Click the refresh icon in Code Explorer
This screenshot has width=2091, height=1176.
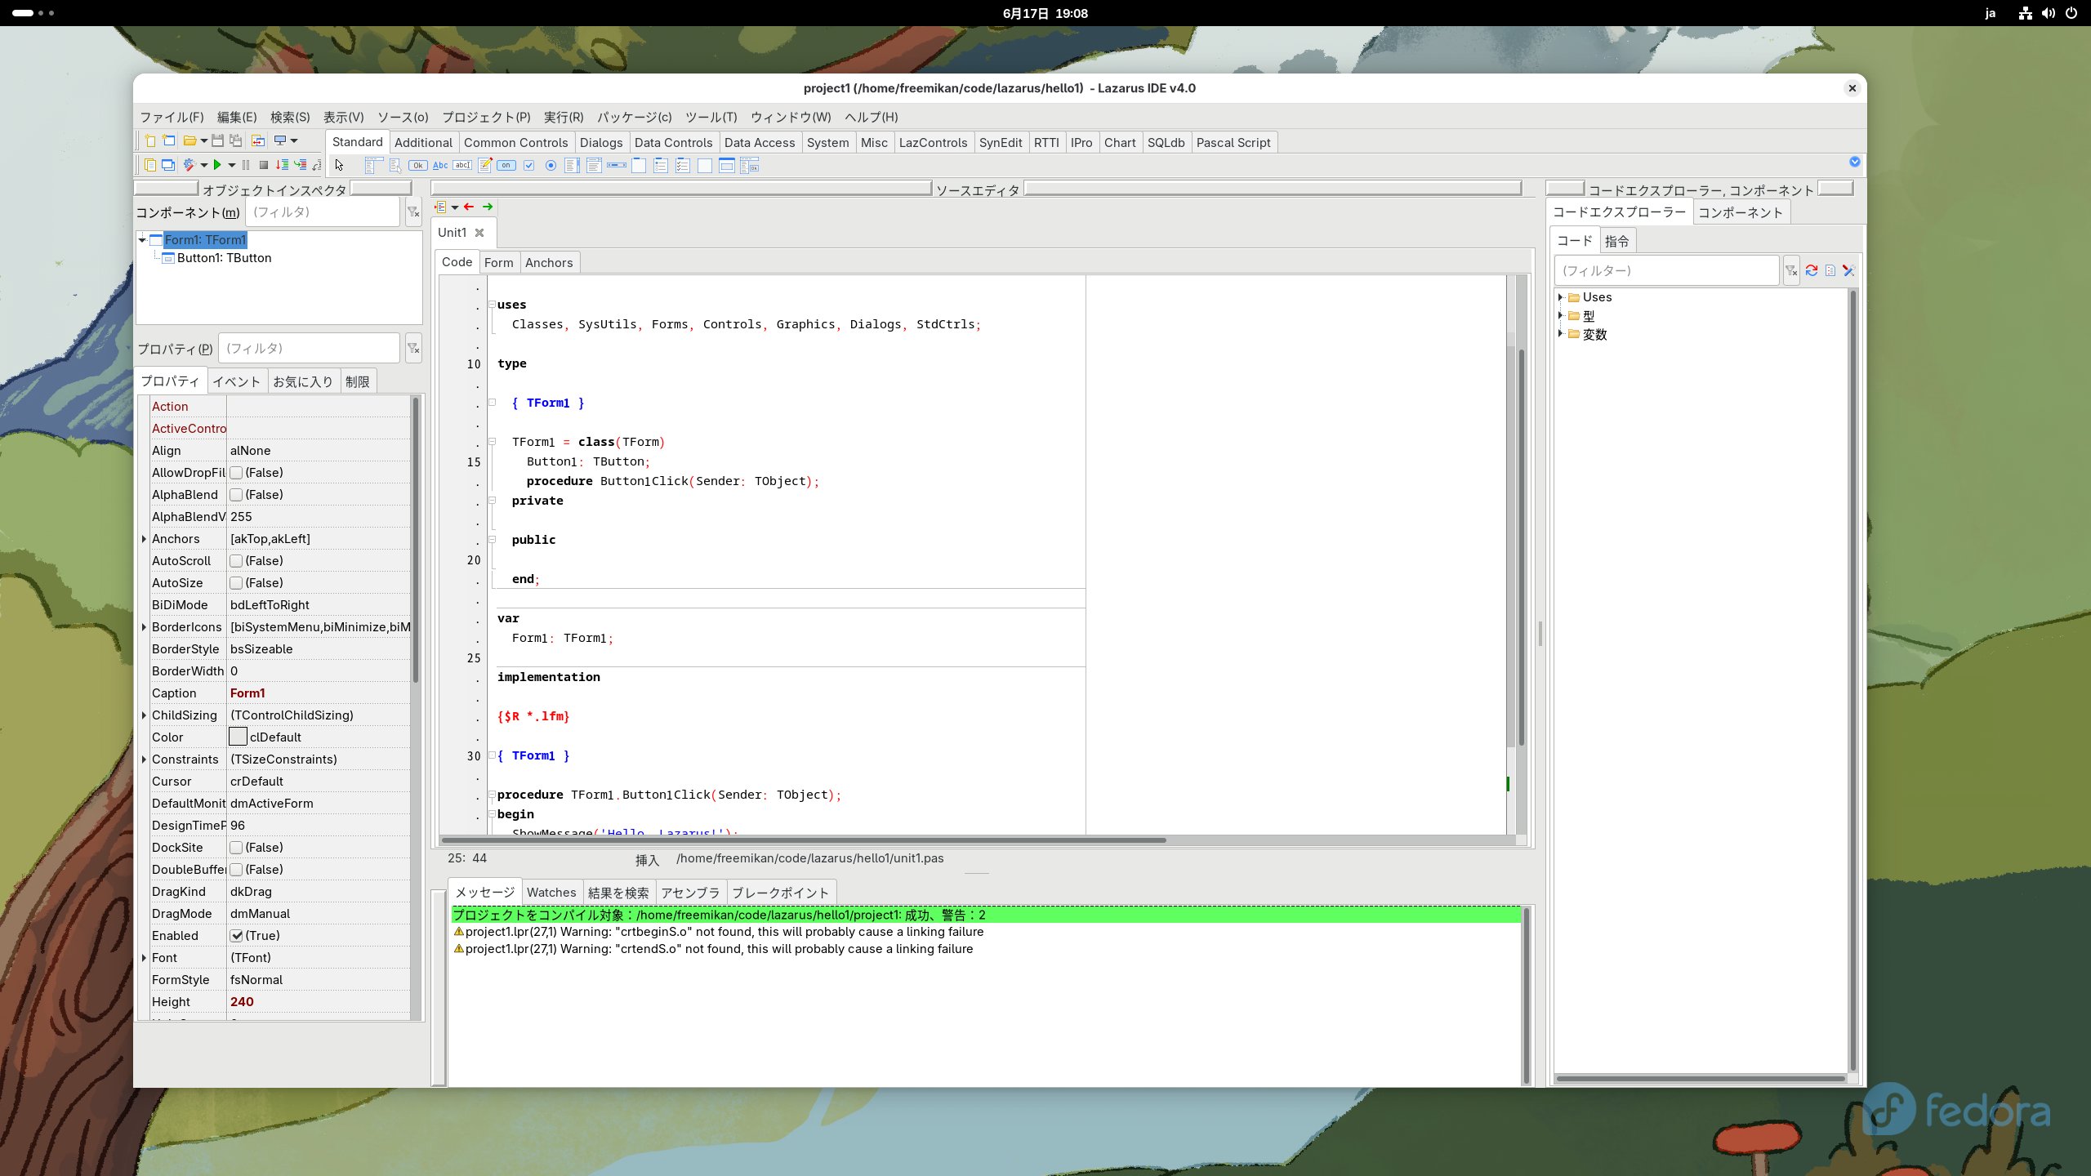1811,270
